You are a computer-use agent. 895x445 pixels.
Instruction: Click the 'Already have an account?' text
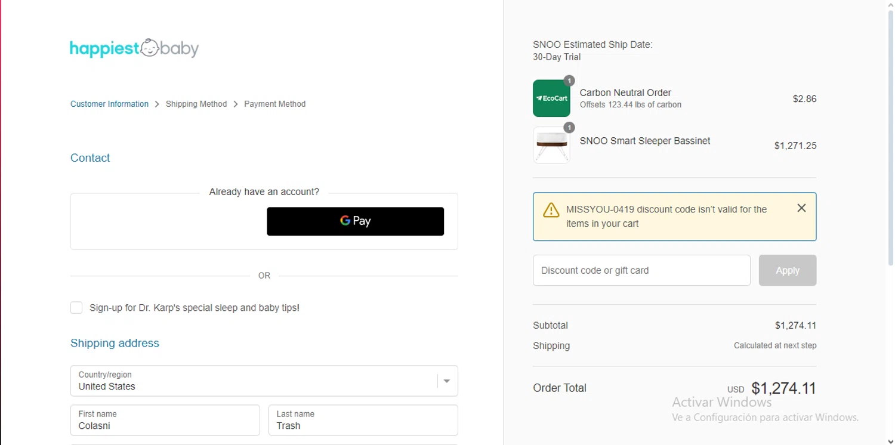point(264,192)
